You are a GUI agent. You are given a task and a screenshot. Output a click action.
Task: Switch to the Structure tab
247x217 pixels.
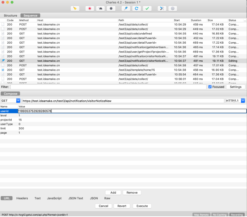10,16
